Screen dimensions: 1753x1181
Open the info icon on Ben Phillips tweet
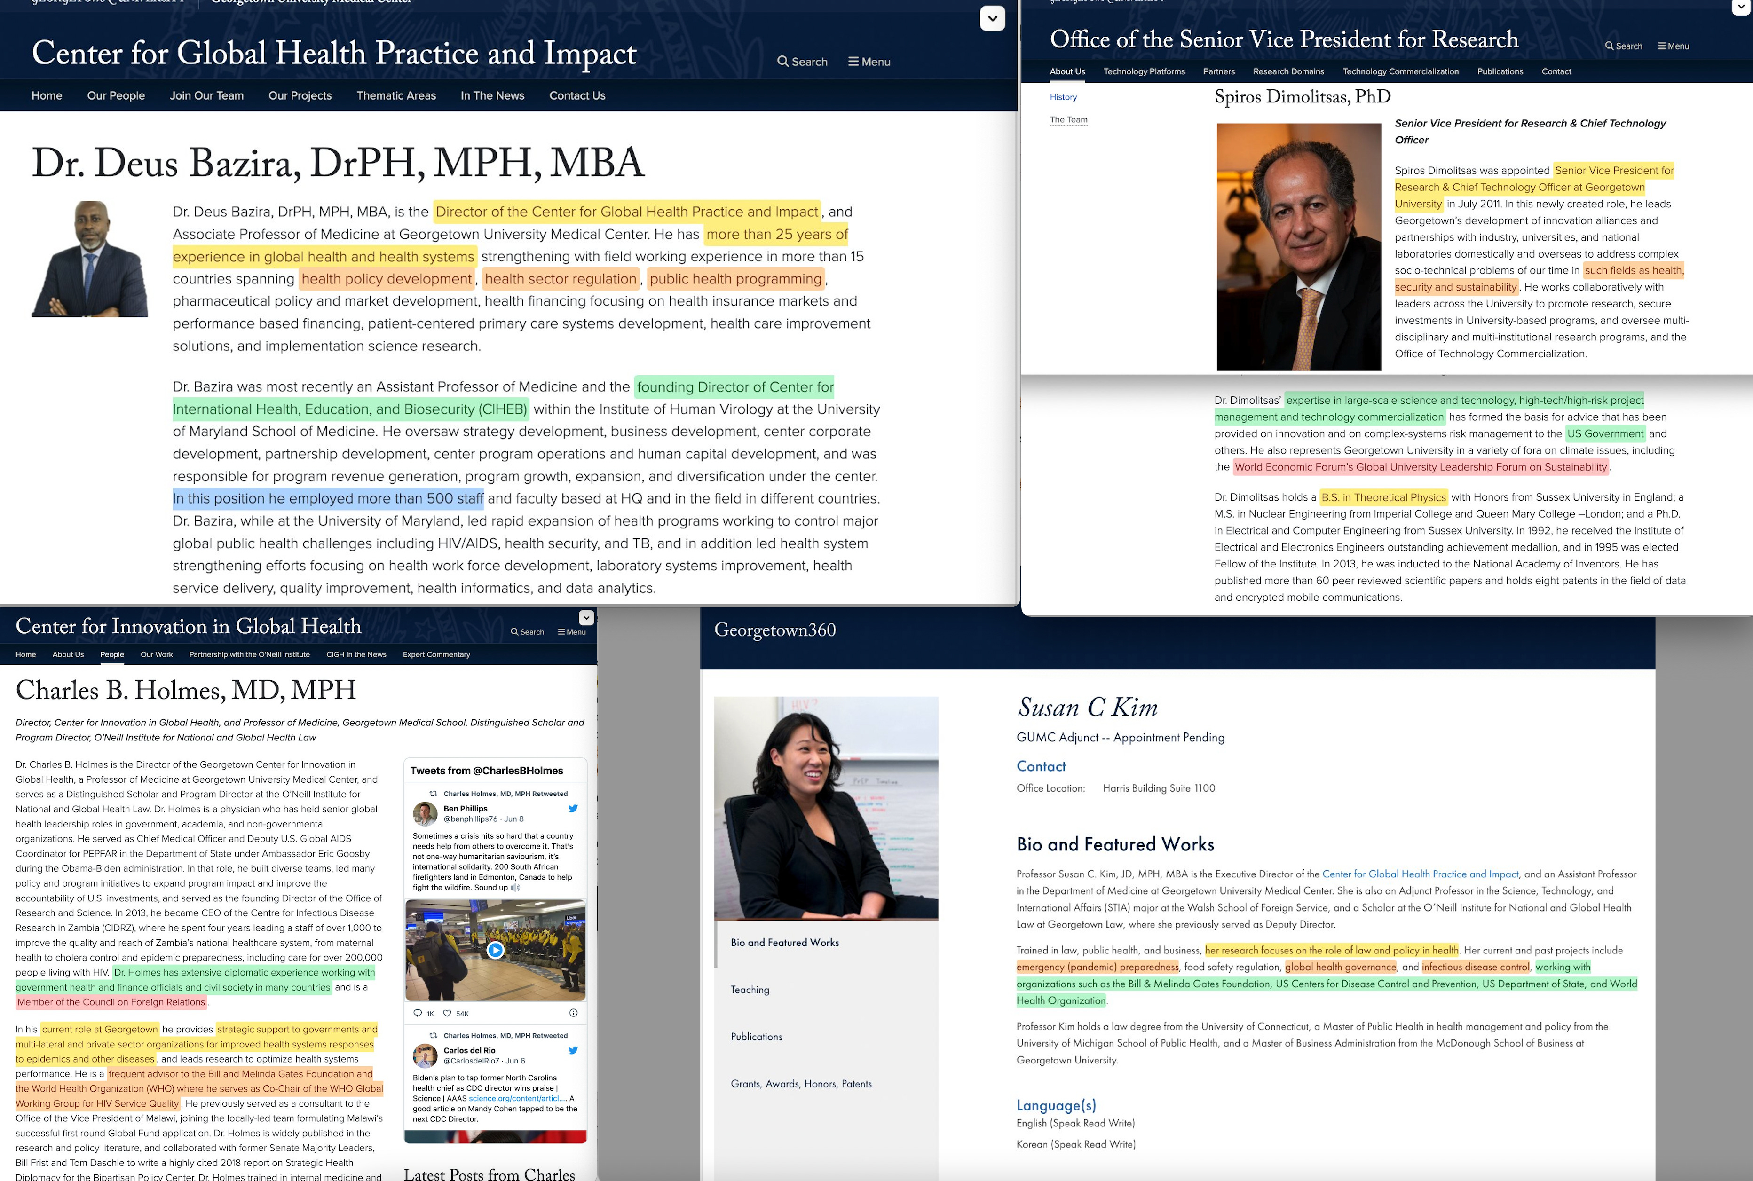(573, 1013)
